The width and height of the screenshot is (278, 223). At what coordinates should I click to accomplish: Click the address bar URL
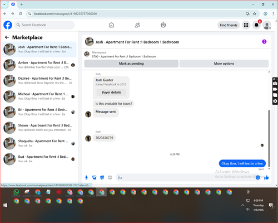click(65, 14)
